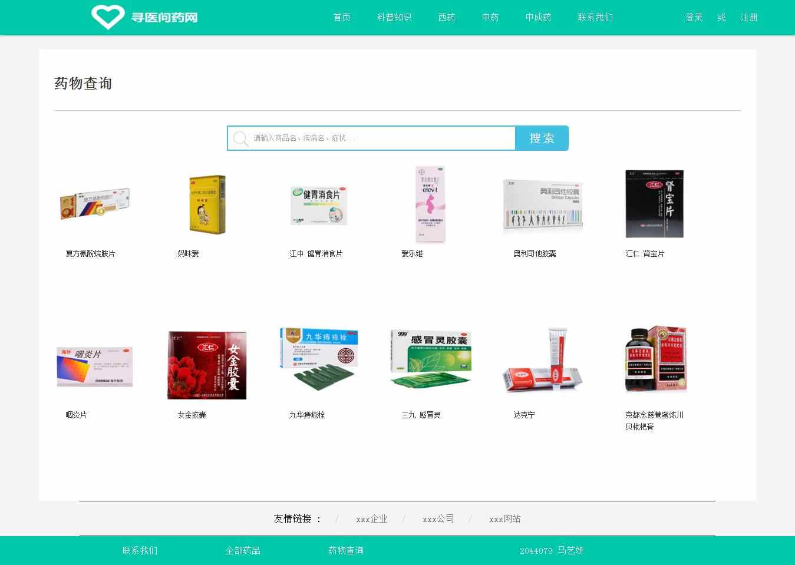Open 联系我们 in the top navigation
The width and height of the screenshot is (795, 565).
(595, 18)
